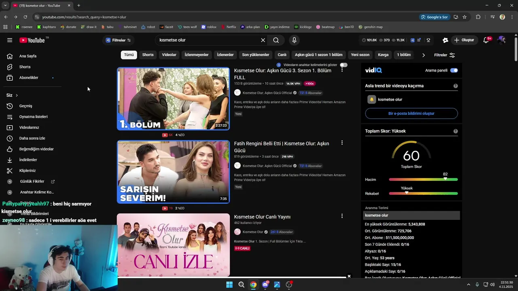The width and height of the screenshot is (518, 291).
Task: Open the YouTube account avatar menu
Action: [501, 40]
